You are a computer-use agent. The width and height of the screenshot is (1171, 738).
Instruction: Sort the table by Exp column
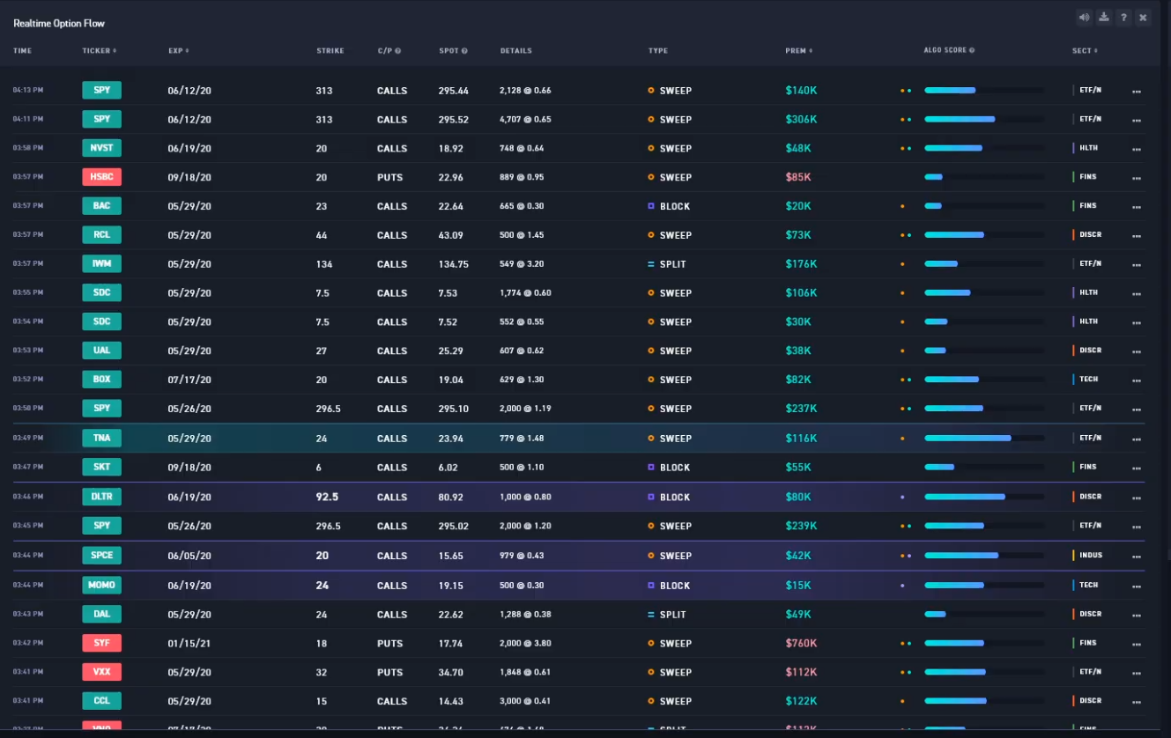point(179,51)
